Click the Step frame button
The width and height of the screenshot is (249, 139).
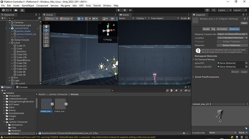[x=130, y=10]
